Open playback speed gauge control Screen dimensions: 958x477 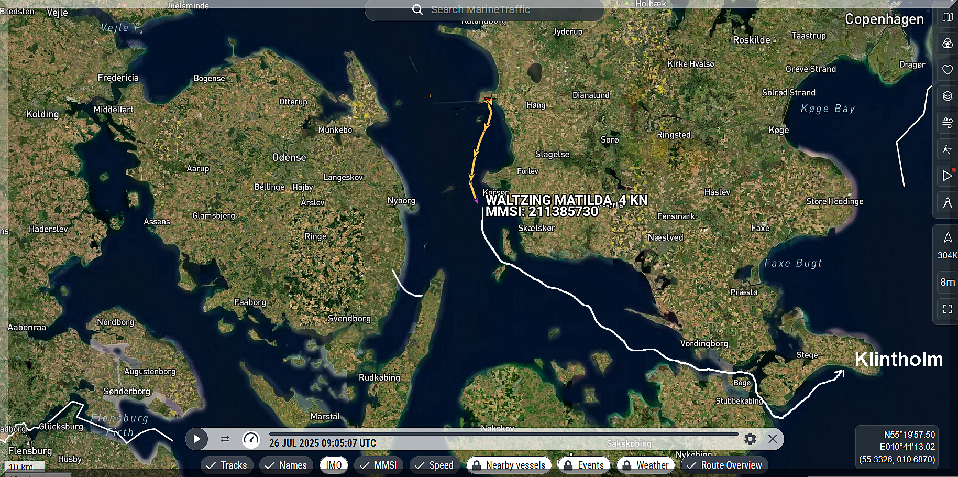pyautogui.click(x=251, y=439)
